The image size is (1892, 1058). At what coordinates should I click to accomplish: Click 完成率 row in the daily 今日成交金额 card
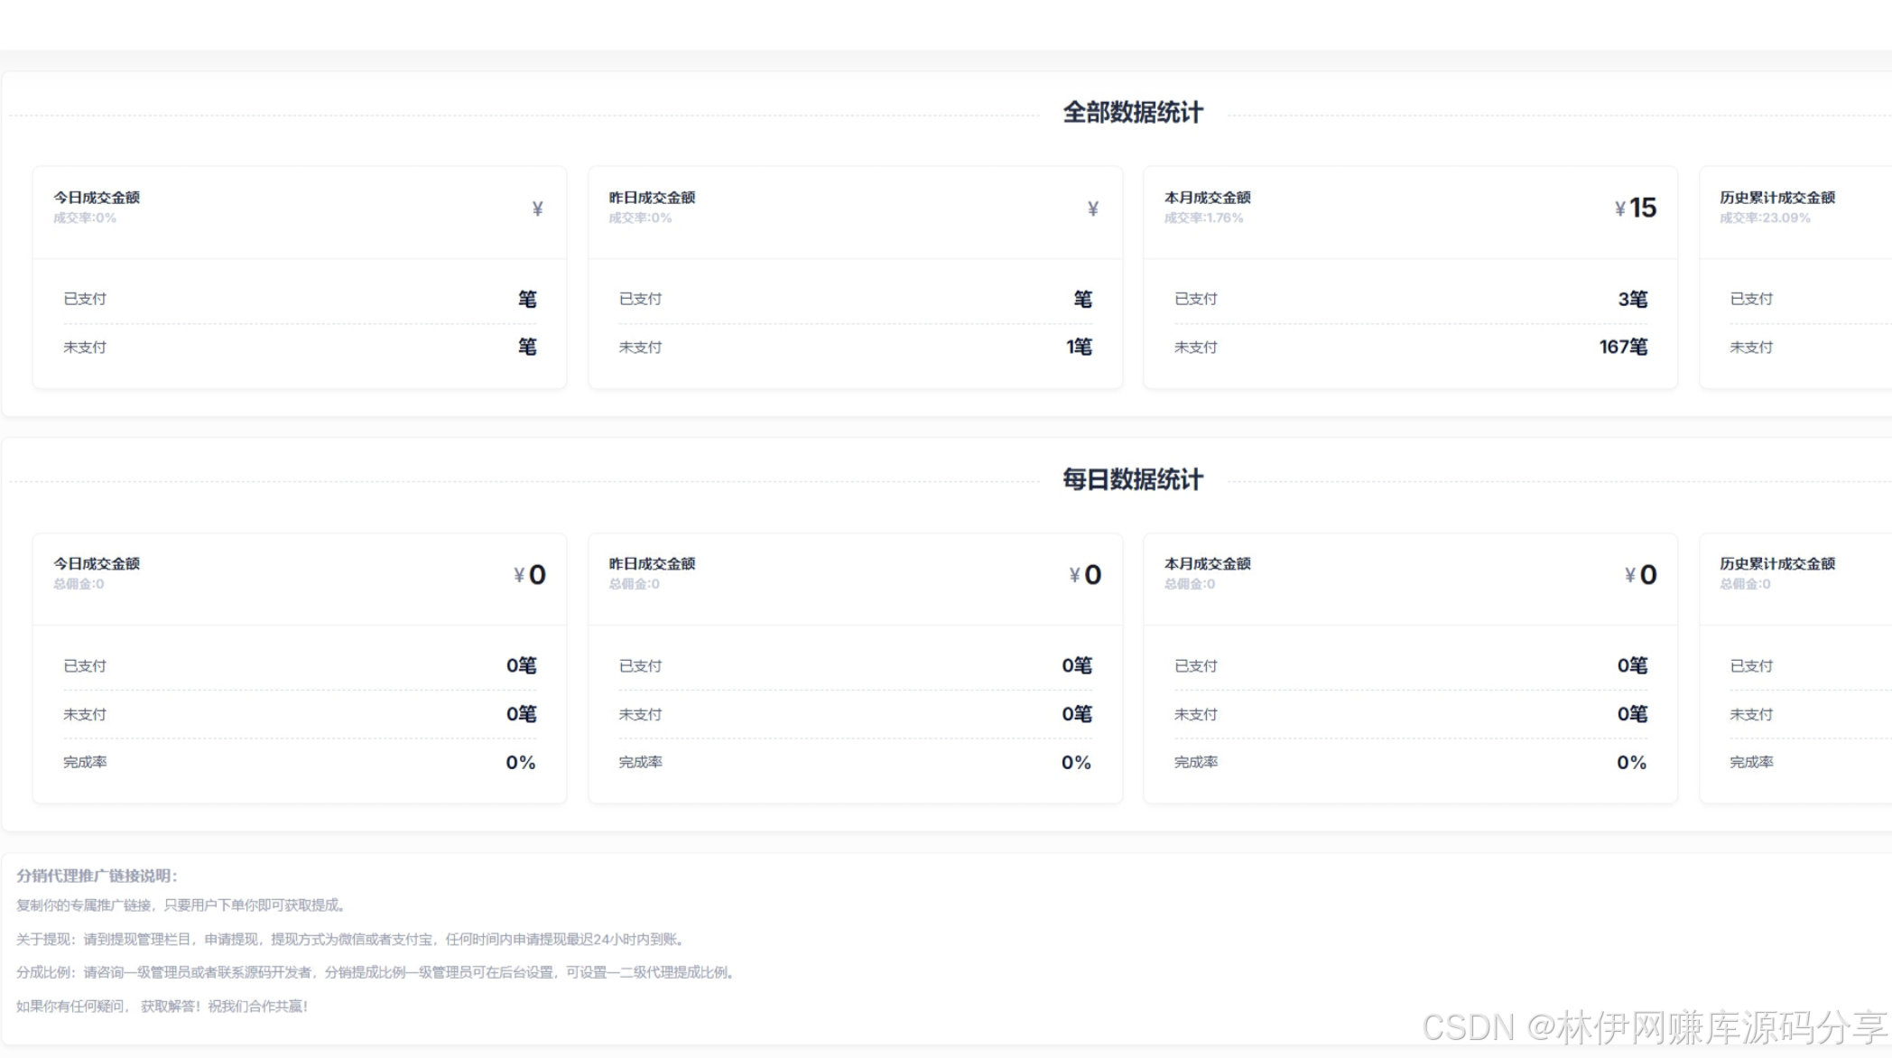(x=85, y=762)
